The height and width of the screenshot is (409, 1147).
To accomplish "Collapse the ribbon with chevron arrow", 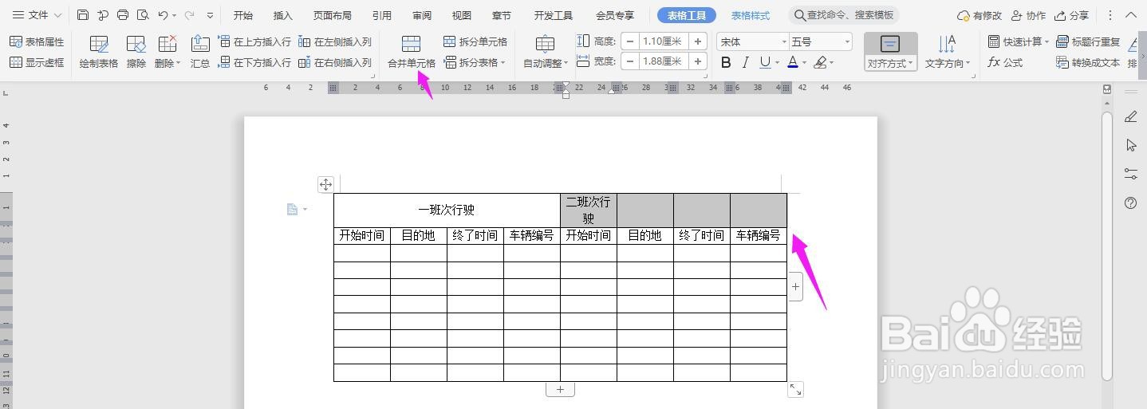I will tap(1133, 15).
